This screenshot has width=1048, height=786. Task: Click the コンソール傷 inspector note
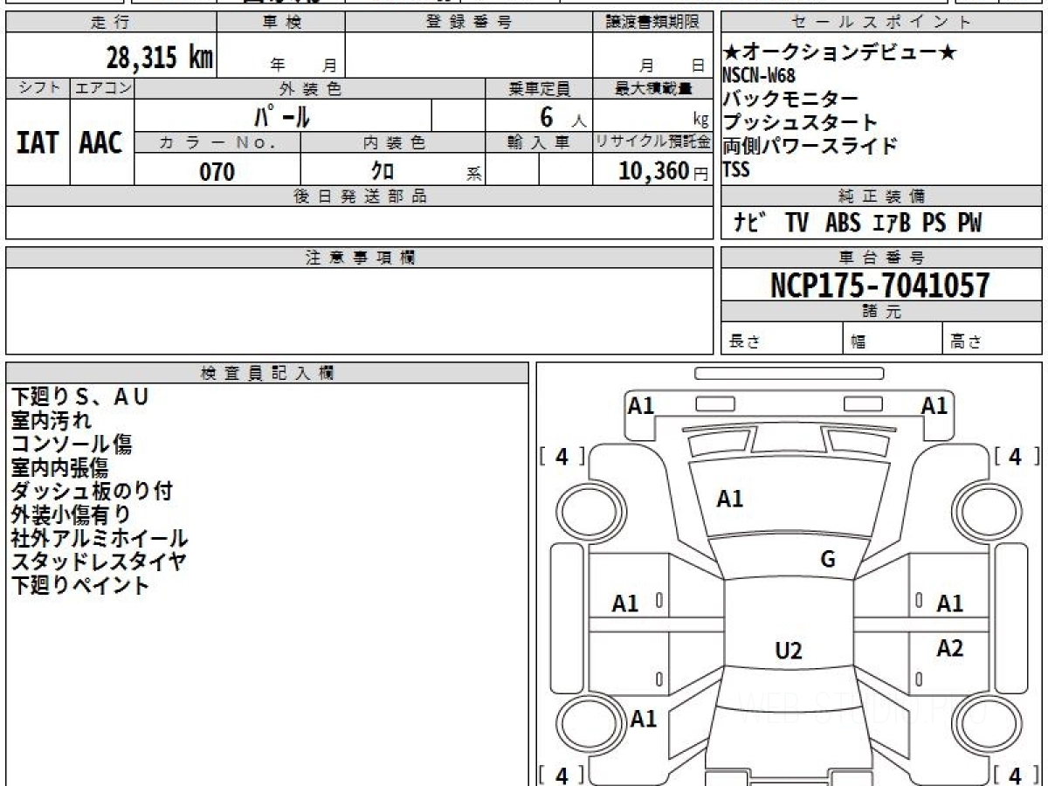pyautogui.click(x=71, y=445)
